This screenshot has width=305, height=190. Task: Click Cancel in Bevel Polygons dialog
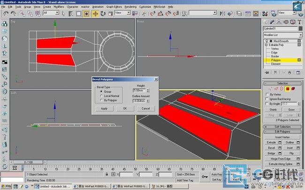pos(145,109)
